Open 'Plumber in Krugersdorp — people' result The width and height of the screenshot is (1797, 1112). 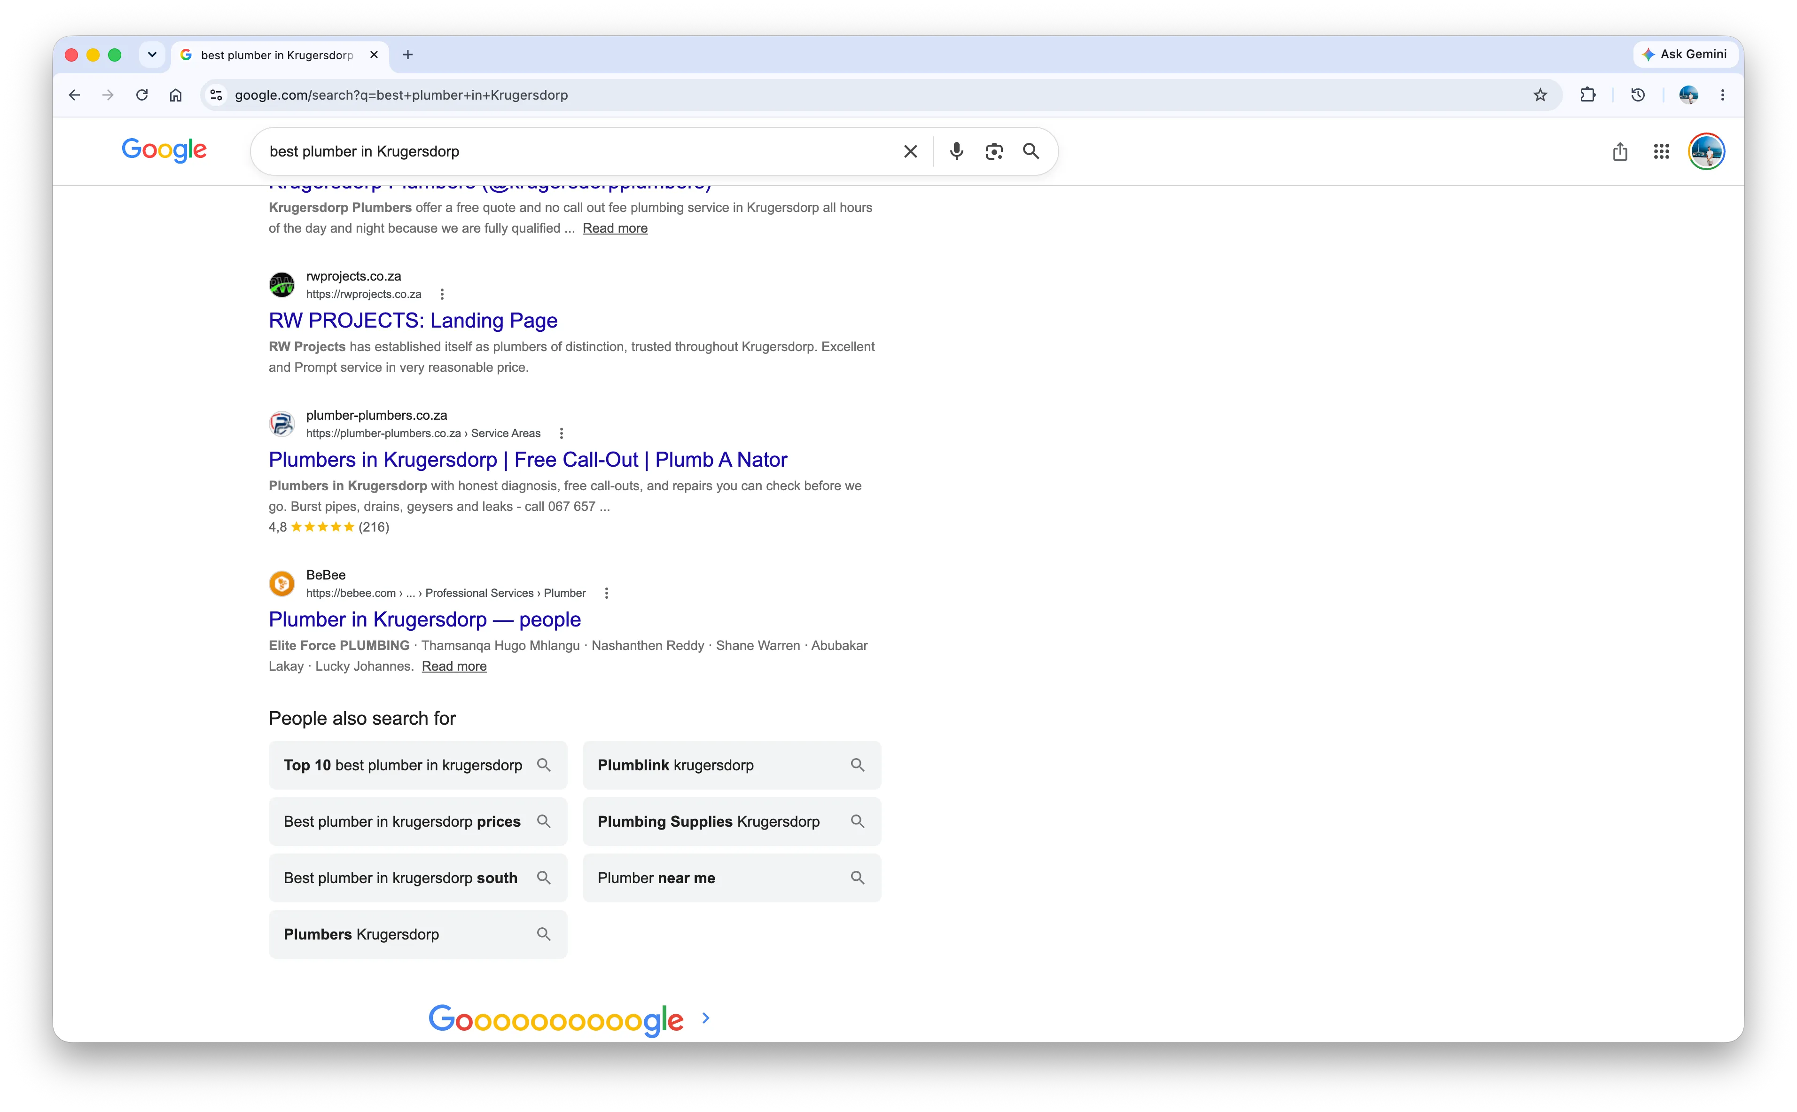(x=424, y=619)
